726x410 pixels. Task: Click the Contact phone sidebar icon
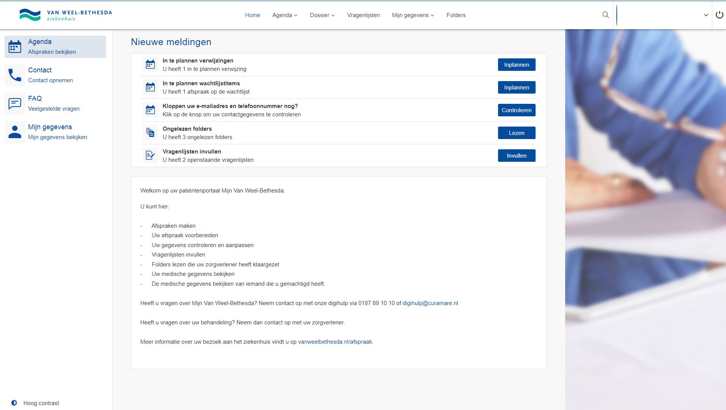click(x=15, y=75)
